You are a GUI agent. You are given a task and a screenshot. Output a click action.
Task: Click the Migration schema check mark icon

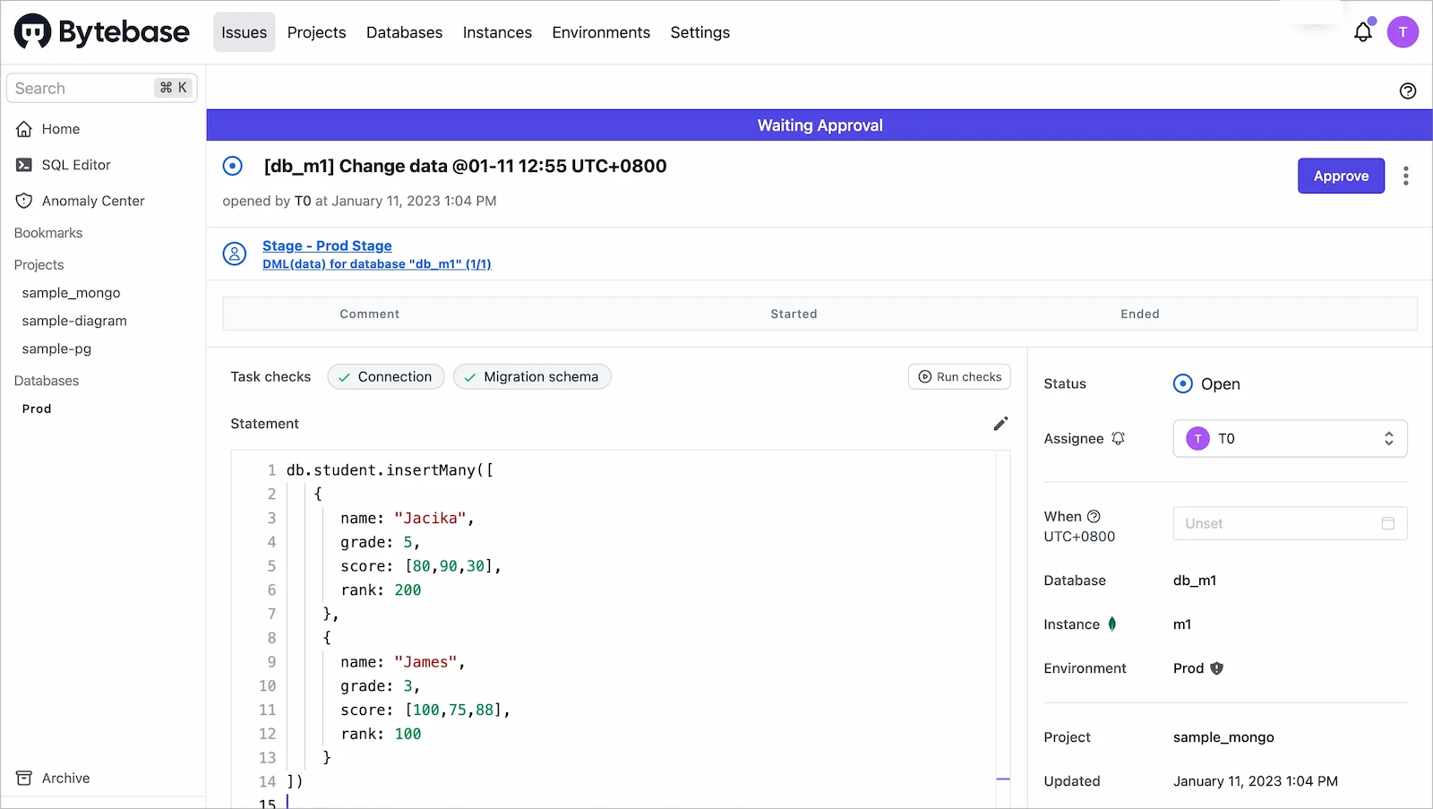point(469,377)
